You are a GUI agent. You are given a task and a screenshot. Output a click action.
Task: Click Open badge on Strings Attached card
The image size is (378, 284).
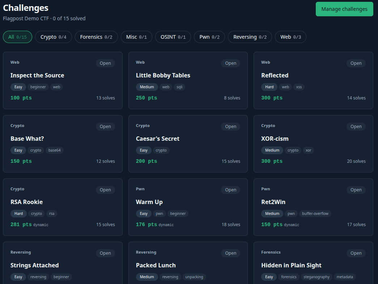click(x=105, y=253)
